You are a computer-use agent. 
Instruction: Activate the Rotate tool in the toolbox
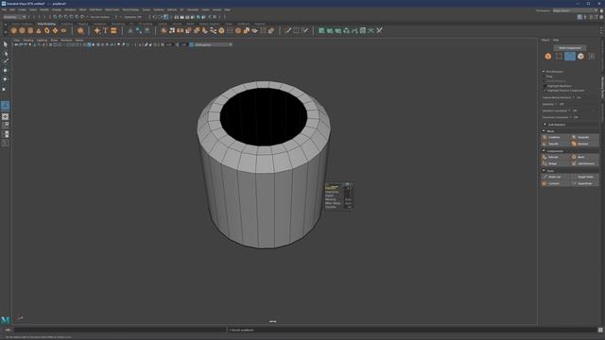click(x=5, y=79)
